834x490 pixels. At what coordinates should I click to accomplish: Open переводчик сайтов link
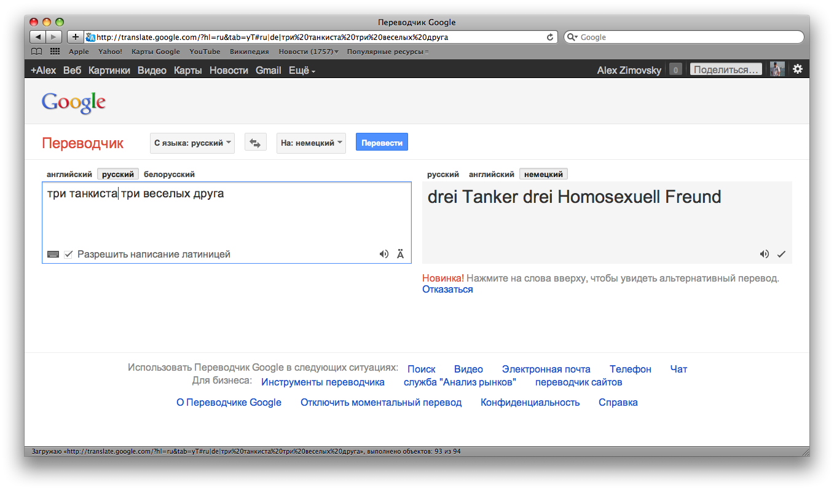point(578,382)
